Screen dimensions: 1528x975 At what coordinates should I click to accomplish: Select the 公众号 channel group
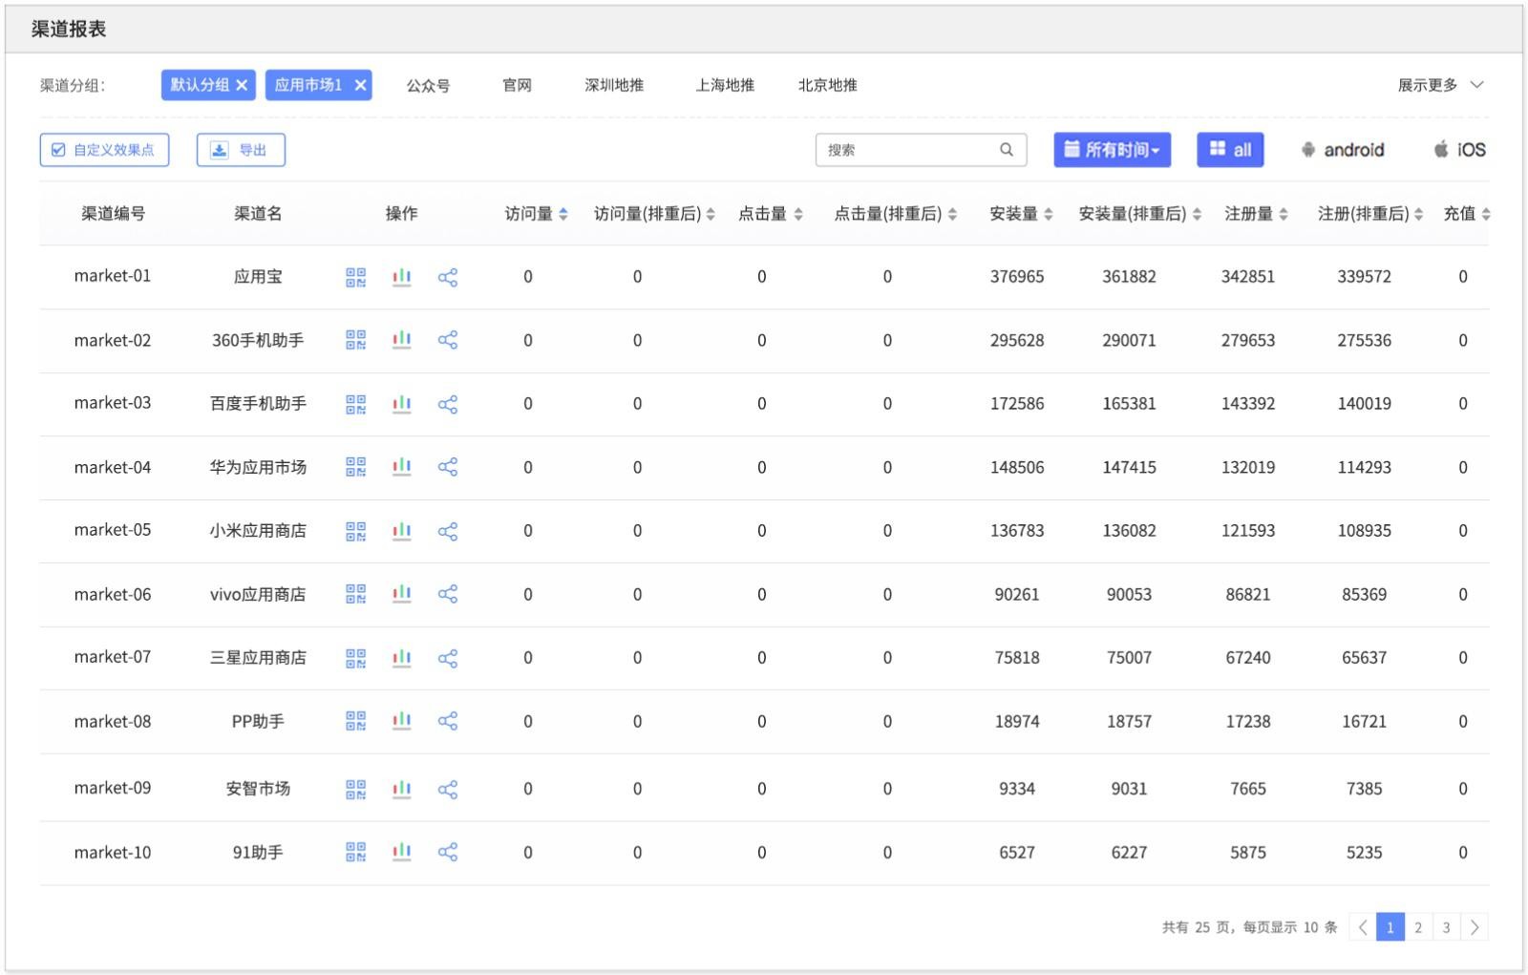point(428,85)
